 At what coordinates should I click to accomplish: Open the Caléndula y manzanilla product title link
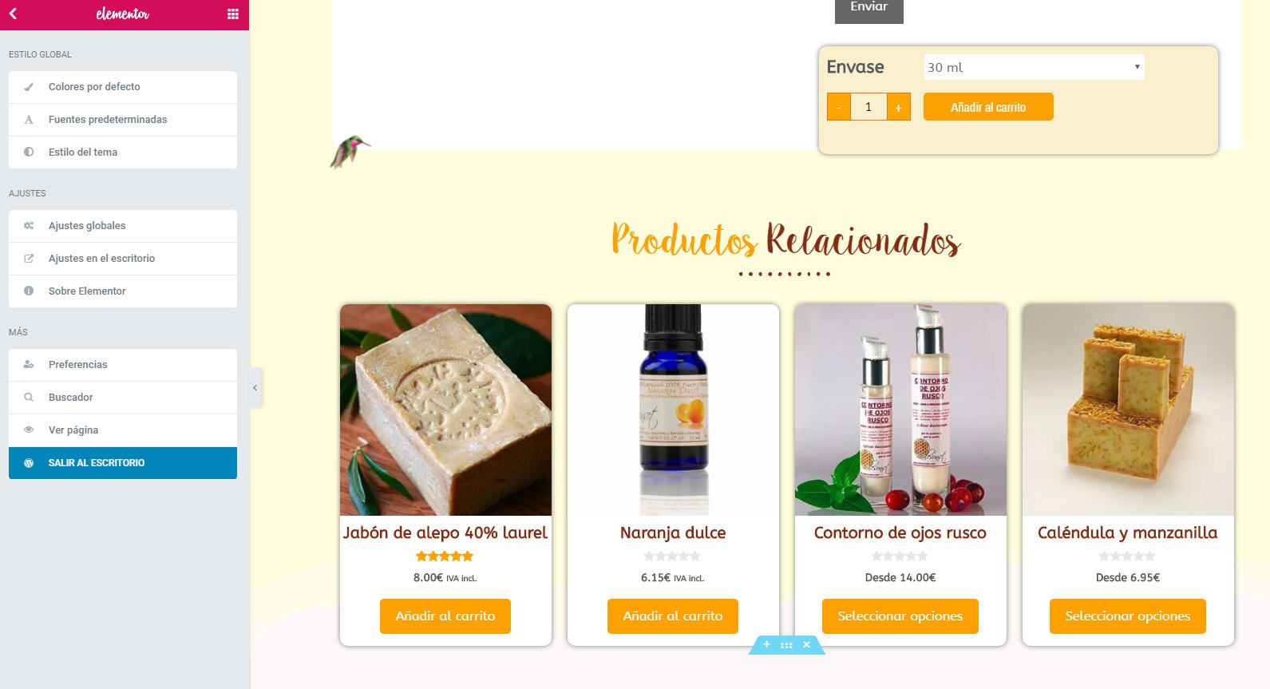[1128, 533]
